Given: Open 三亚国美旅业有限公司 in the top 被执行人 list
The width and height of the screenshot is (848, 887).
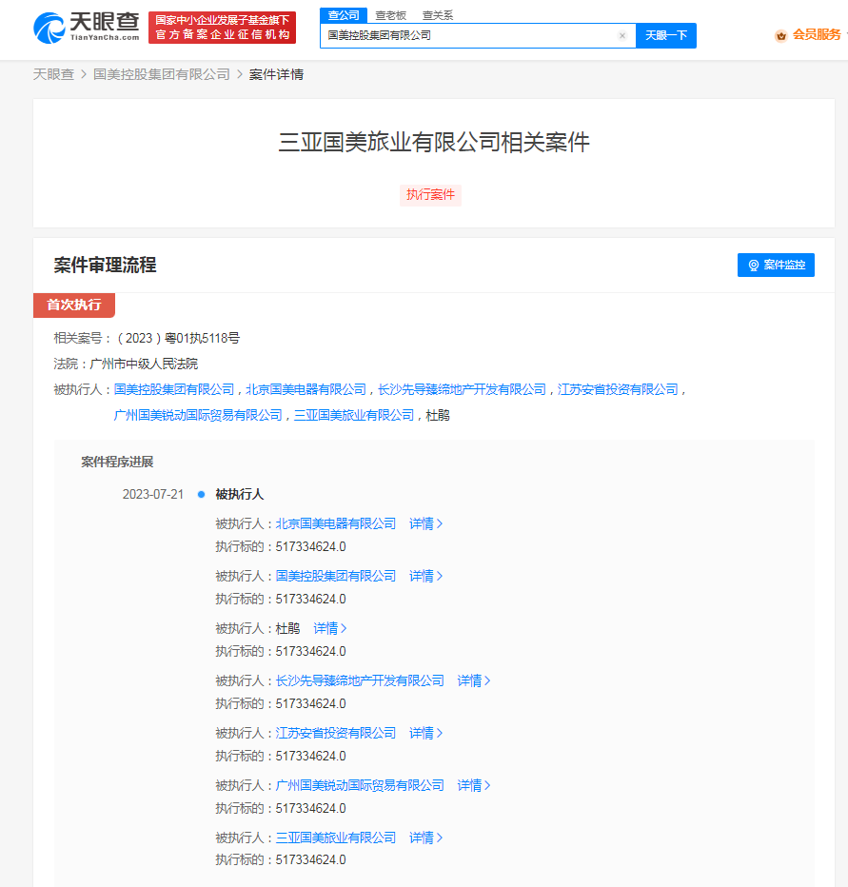Looking at the screenshot, I should tap(354, 415).
